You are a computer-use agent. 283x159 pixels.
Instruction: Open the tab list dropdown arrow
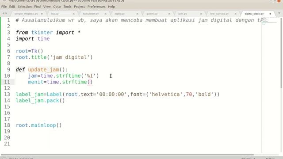pyautogui.click(x=279, y=13)
